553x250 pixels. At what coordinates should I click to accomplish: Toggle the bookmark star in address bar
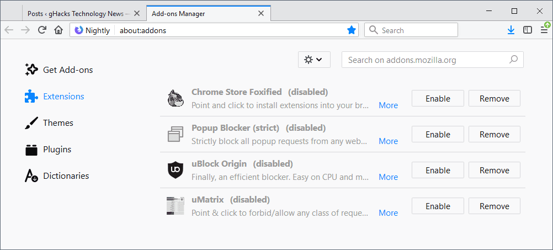pyautogui.click(x=351, y=30)
